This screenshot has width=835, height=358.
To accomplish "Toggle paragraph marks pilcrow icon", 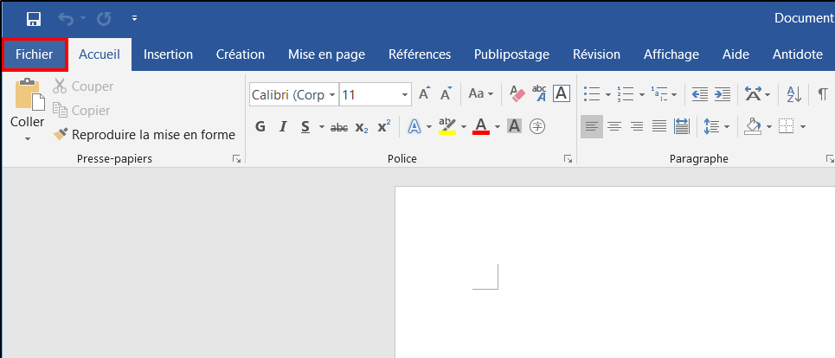I will (823, 94).
